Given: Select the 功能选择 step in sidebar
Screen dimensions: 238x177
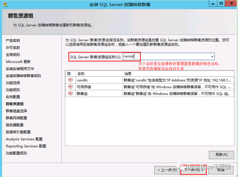Looking at the screenshot, I should coord(13,83).
